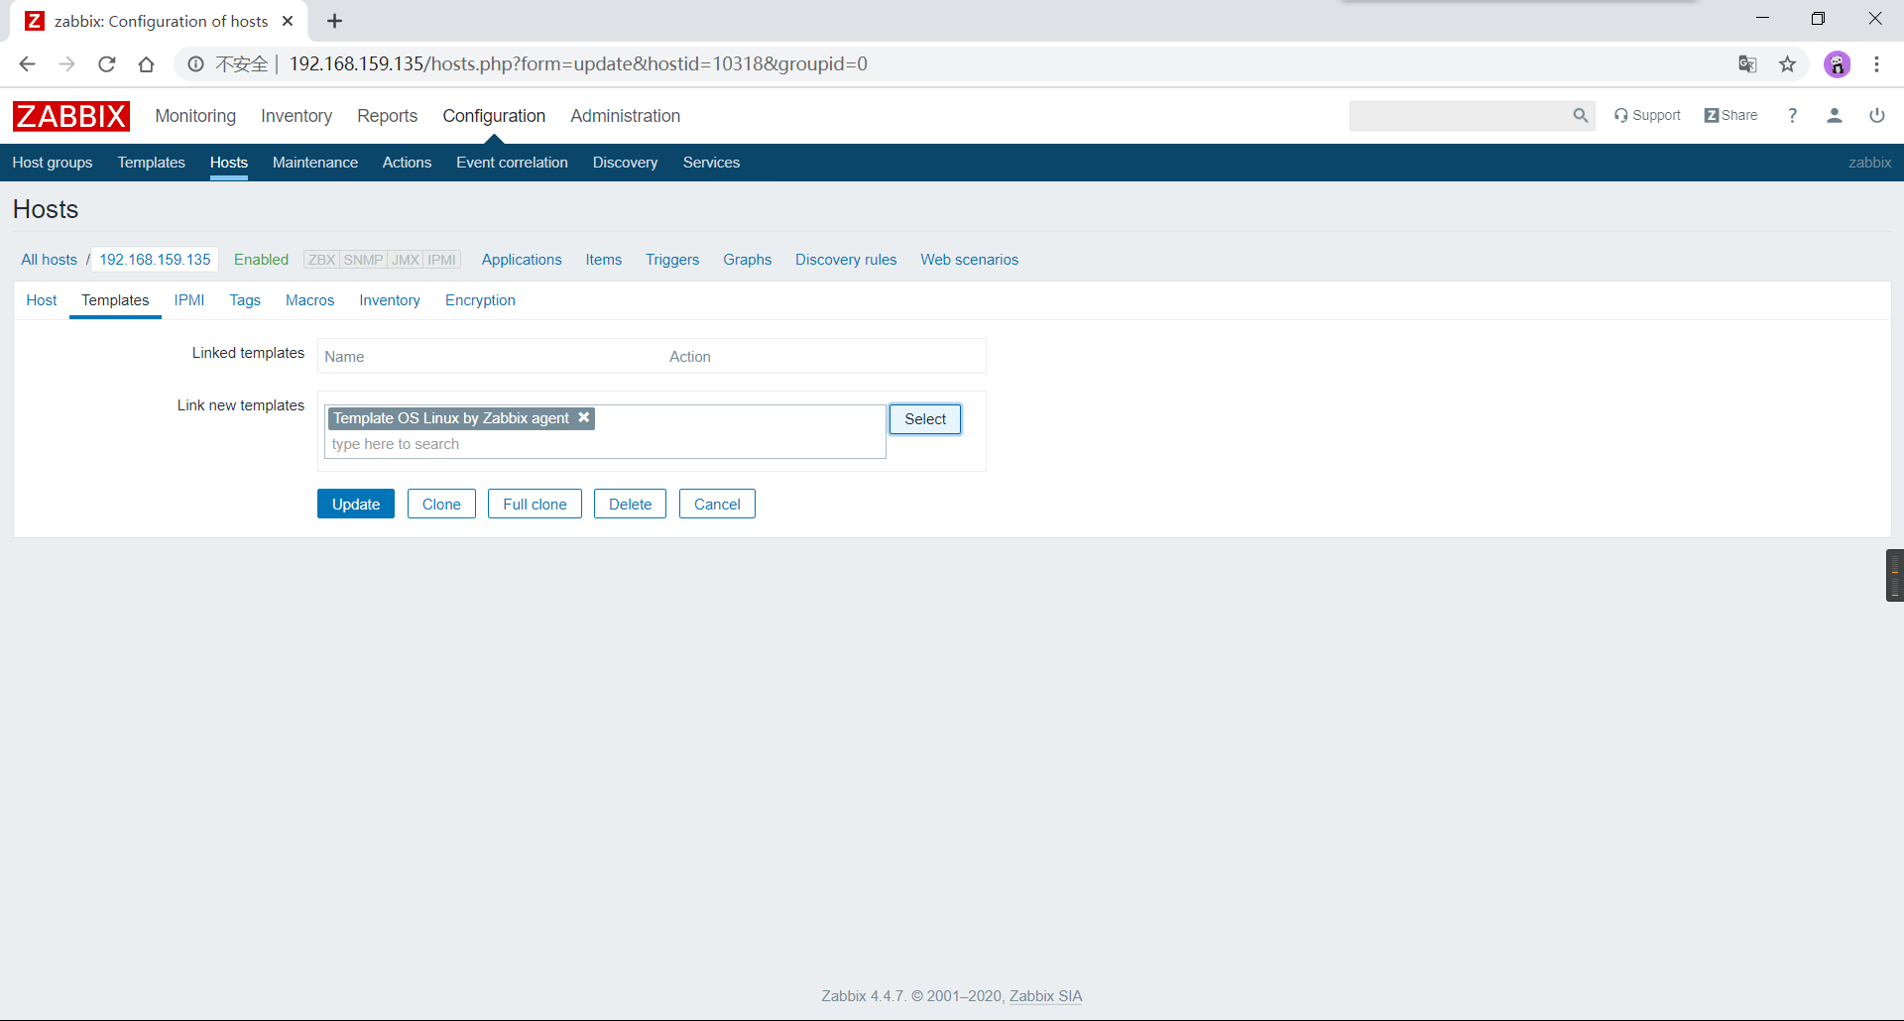Open a new browser tab
The width and height of the screenshot is (1904, 1021).
point(335,21)
